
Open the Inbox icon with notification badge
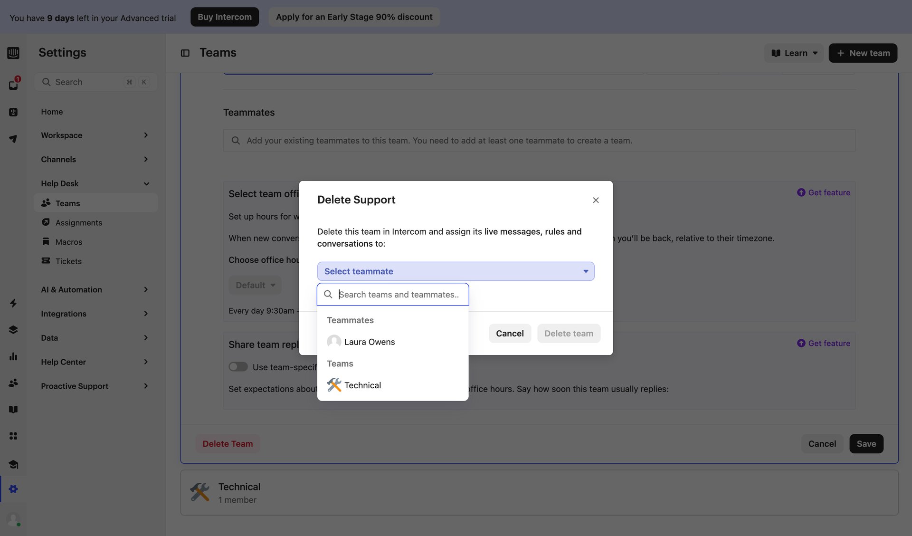pyautogui.click(x=13, y=85)
